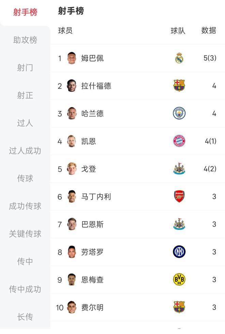Click the Manchester City club crest
Viewport: 225px width, 334px height.
pyautogui.click(x=179, y=113)
